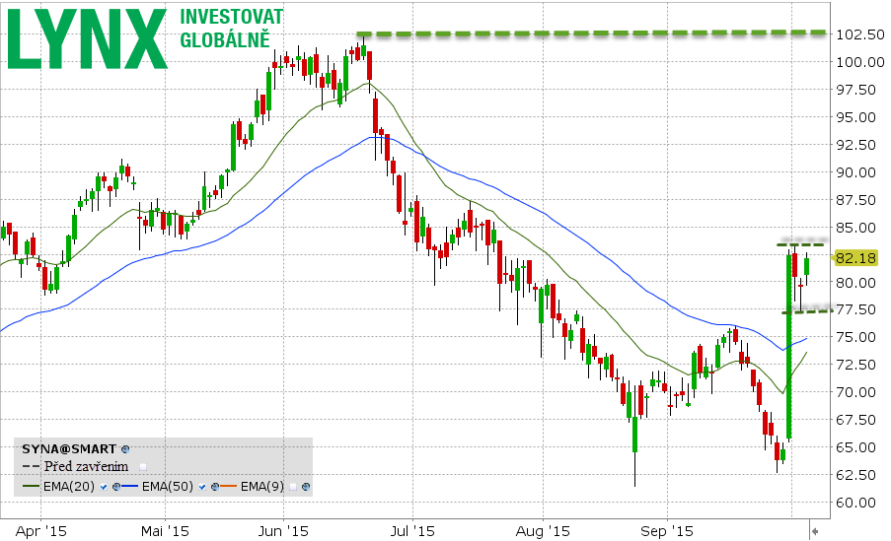Click the chart scroll arrow at bottom right
Screen dimensions: 891x541
tap(815, 531)
